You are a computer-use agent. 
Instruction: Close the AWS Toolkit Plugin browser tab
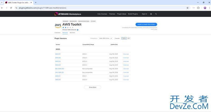(31, 2)
